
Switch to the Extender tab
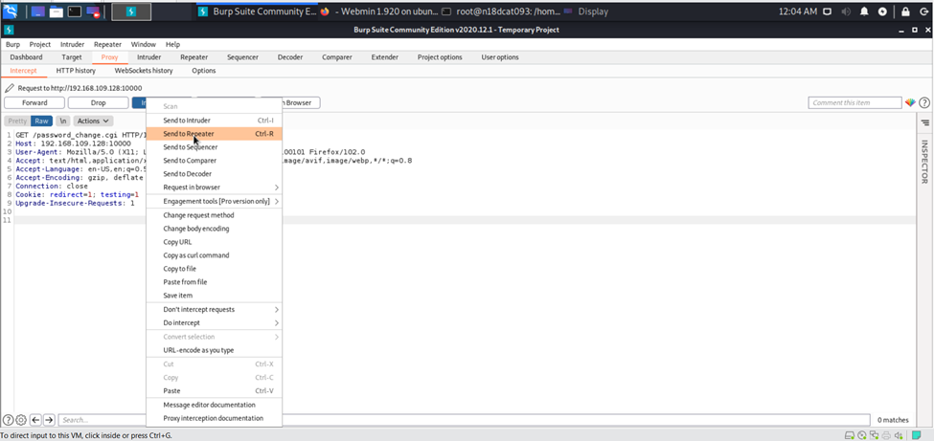click(x=385, y=57)
